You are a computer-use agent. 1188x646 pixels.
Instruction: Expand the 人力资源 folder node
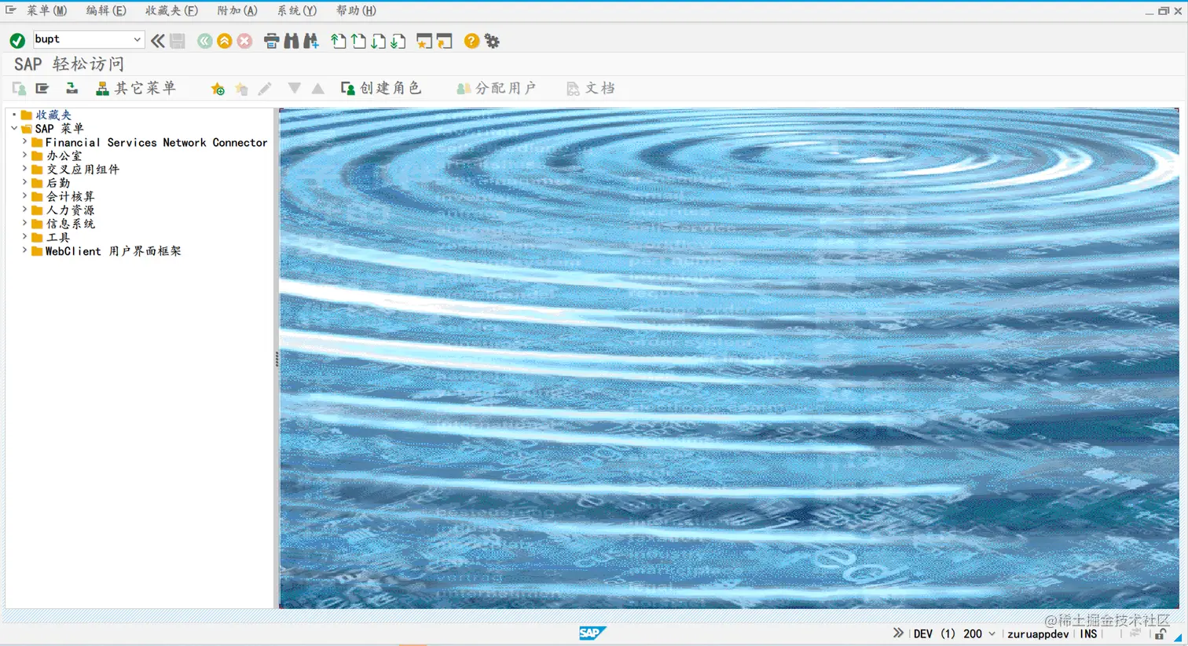[25, 210]
